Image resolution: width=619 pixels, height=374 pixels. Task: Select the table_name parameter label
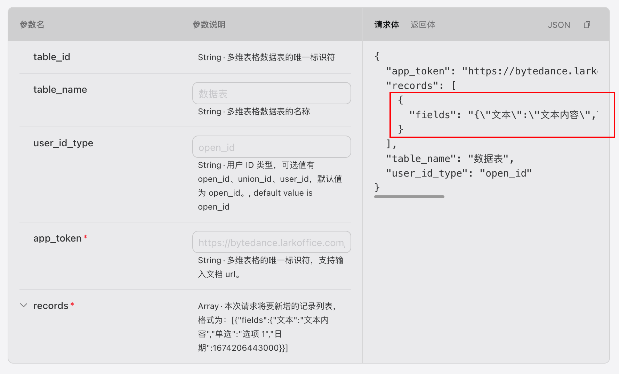(x=60, y=89)
